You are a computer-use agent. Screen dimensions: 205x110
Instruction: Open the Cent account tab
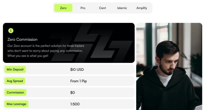[x=102, y=8]
